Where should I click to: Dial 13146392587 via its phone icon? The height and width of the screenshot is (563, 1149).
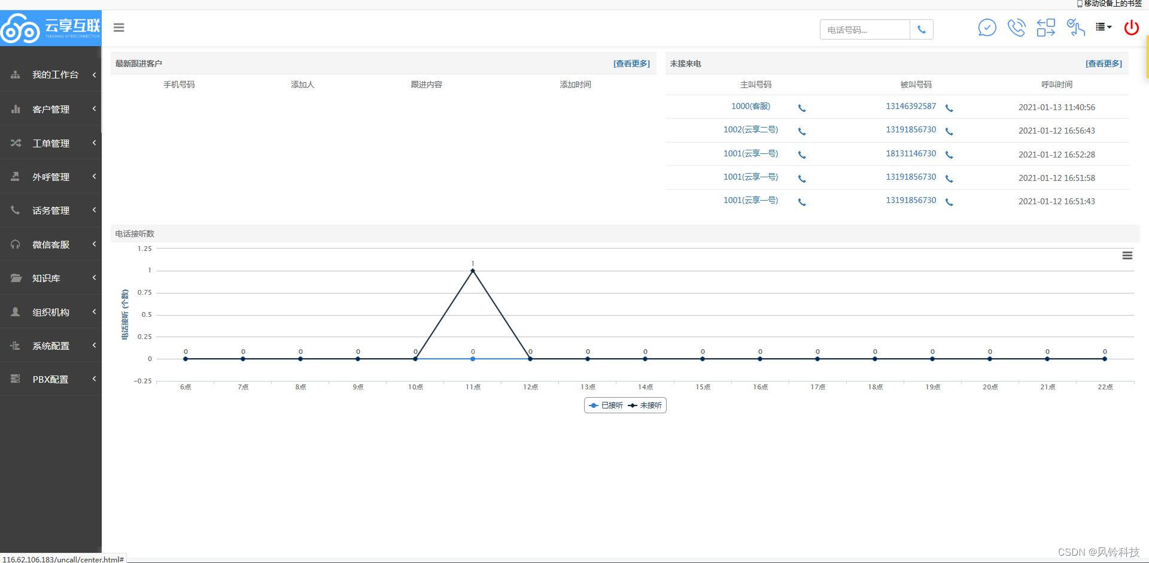click(x=949, y=108)
